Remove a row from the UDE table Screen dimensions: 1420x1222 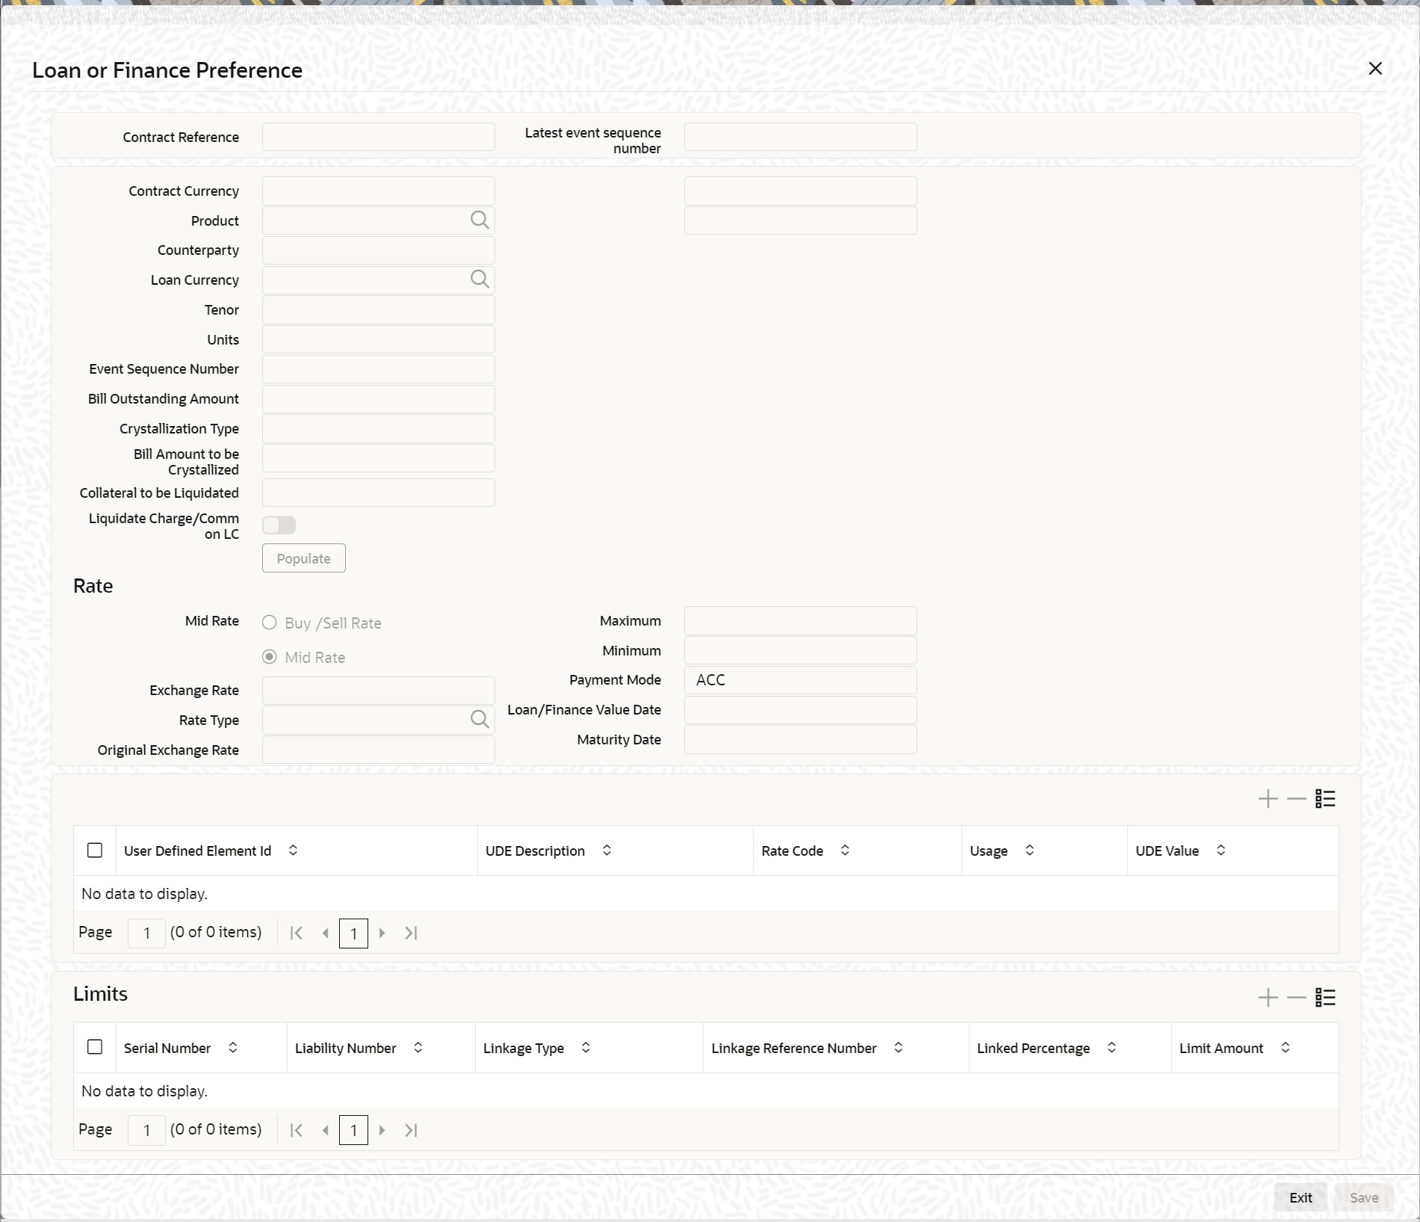coord(1297,799)
